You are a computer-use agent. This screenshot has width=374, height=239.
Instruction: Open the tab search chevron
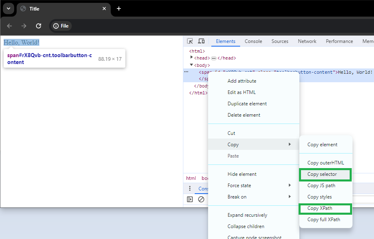click(x=8, y=9)
